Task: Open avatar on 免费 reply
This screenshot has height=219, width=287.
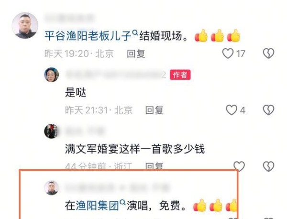Action: [52, 188]
